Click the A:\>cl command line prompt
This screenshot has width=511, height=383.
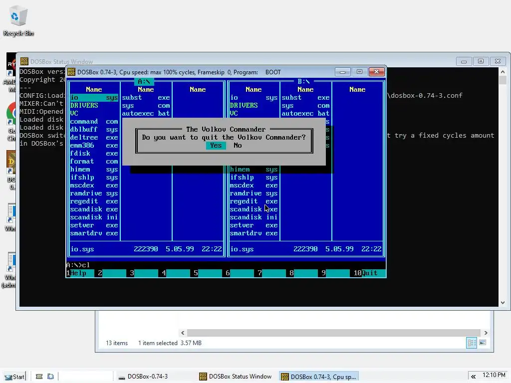point(78,265)
